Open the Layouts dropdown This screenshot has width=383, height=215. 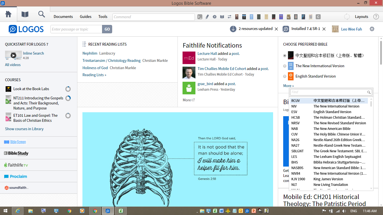point(361,17)
